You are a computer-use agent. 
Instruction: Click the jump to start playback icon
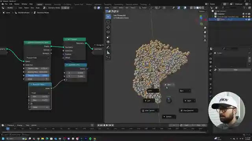coord(98,125)
